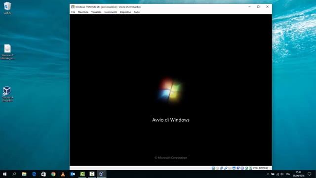The width and height of the screenshot is (316, 178).
Task: Switch to the green Camtasia taskbar icon
Action: pos(82,174)
